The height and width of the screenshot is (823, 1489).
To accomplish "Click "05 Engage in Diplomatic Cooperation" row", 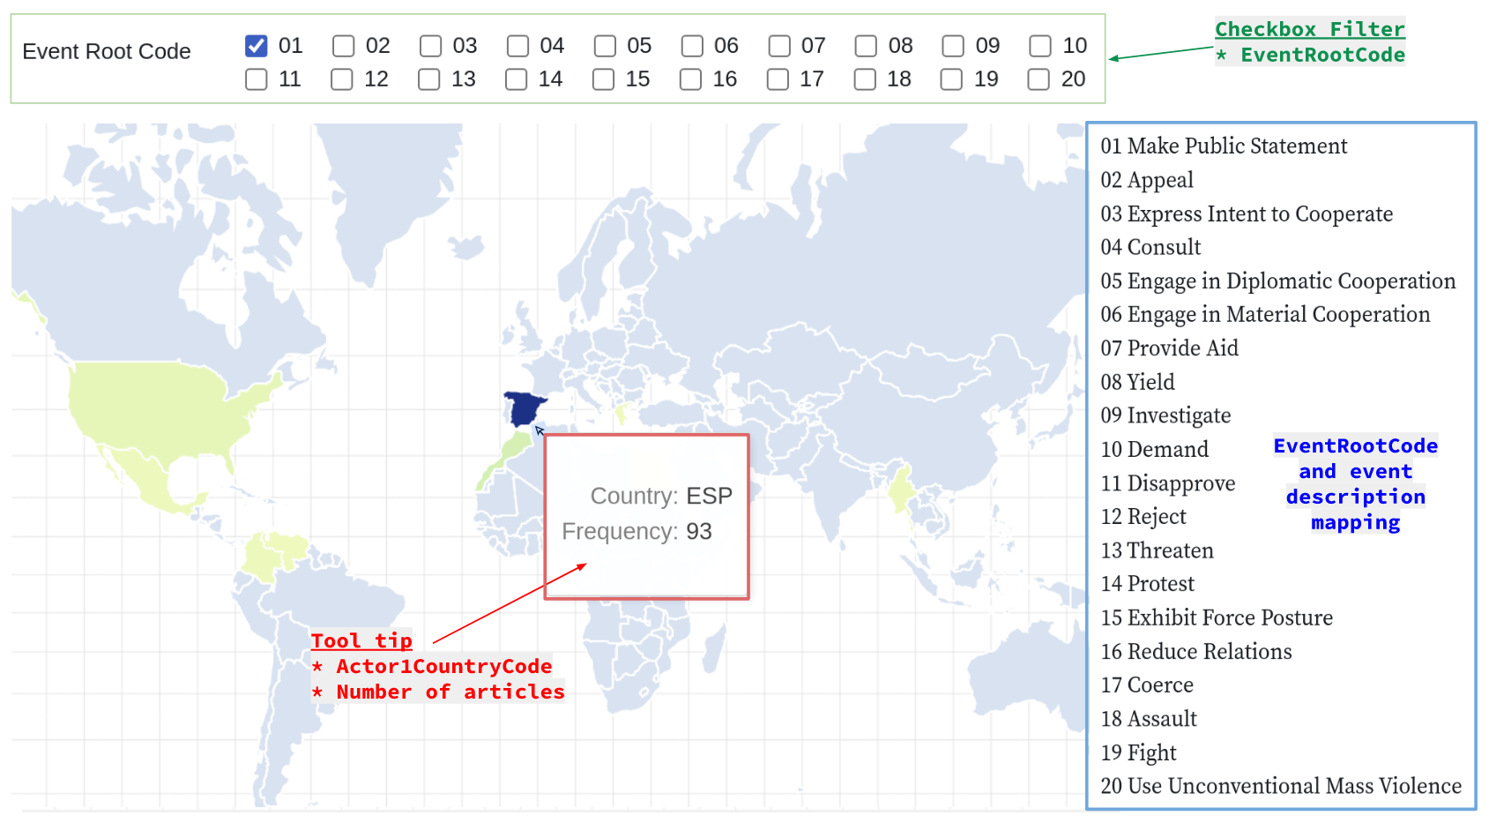I will point(1278,281).
